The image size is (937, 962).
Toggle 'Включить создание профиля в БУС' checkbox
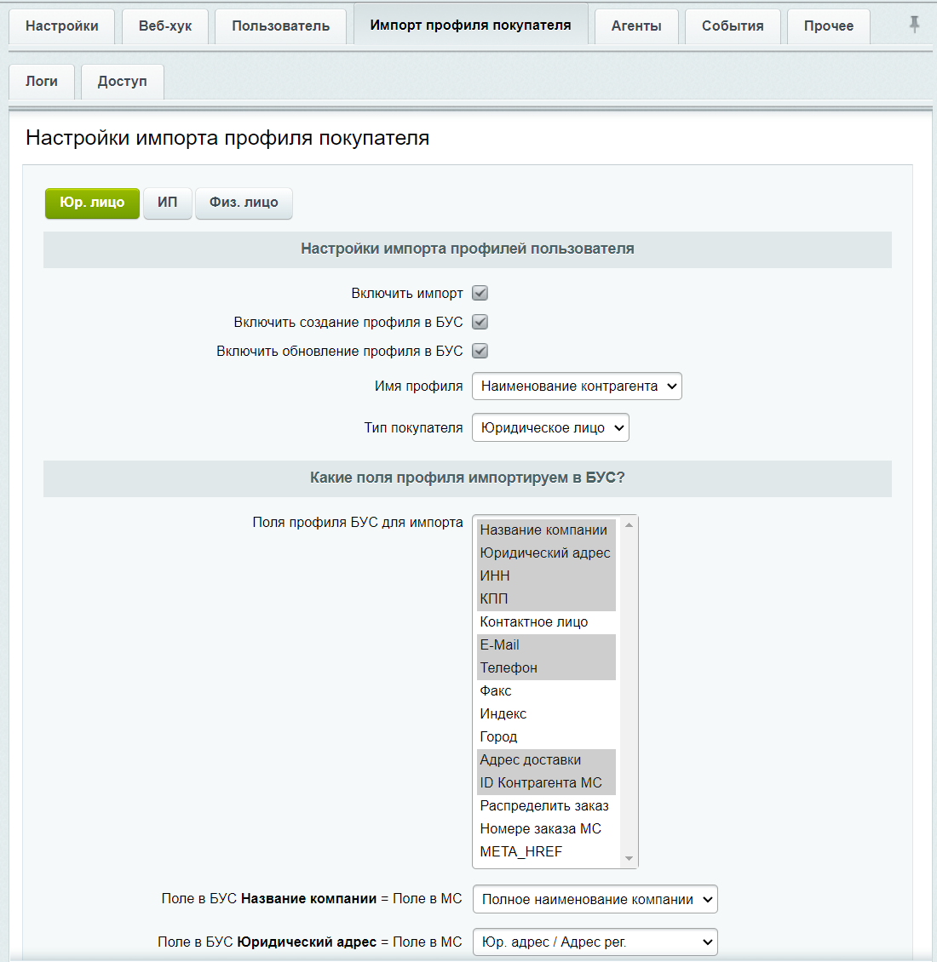[480, 323]
